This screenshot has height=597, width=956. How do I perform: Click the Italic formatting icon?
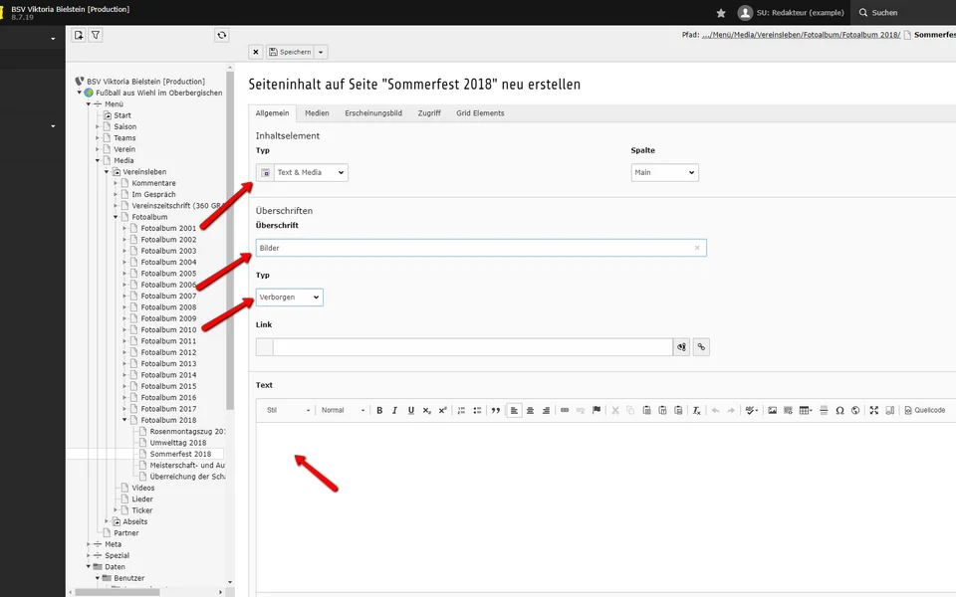click(394, 410)
